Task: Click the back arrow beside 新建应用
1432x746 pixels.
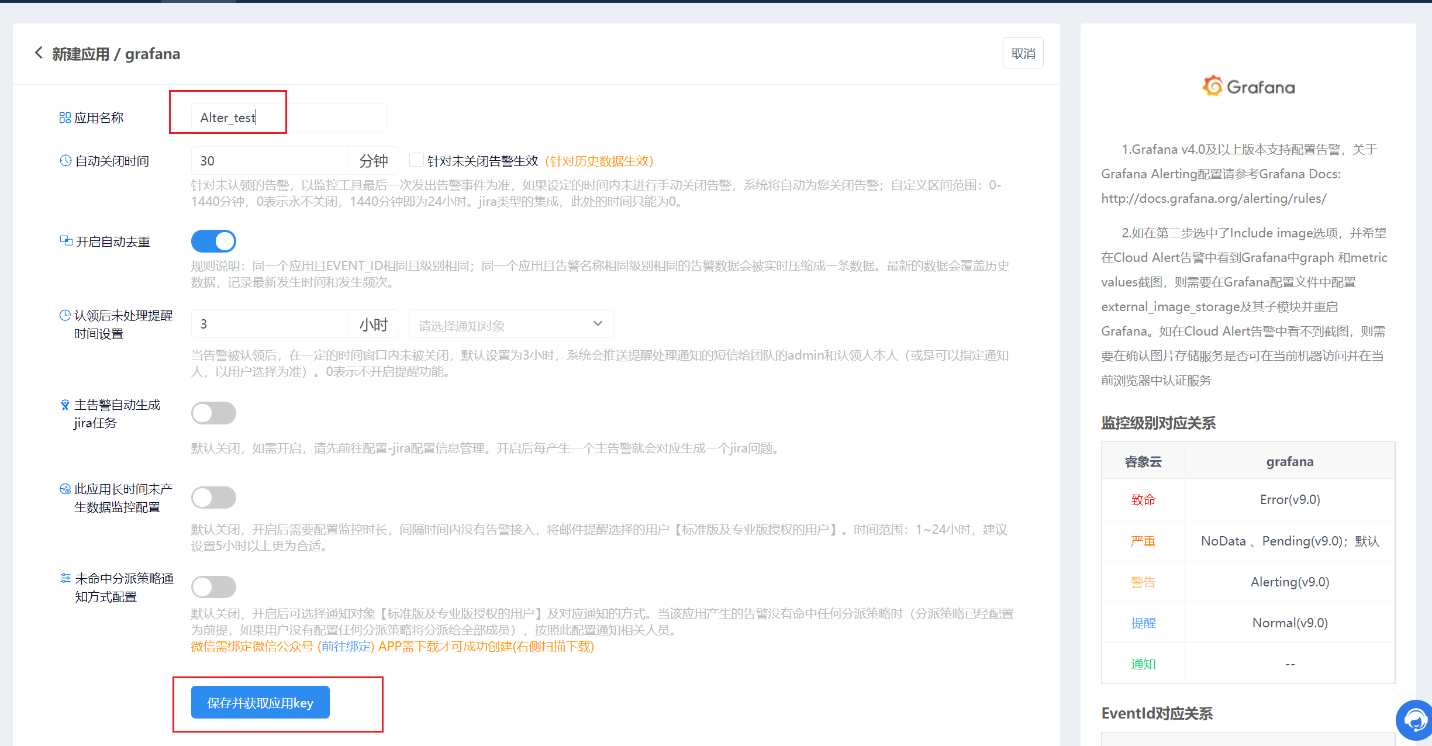Action: coord(39,53)
